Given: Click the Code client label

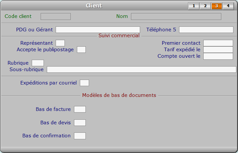Looking at the screenshot, I should coord(18,16).
